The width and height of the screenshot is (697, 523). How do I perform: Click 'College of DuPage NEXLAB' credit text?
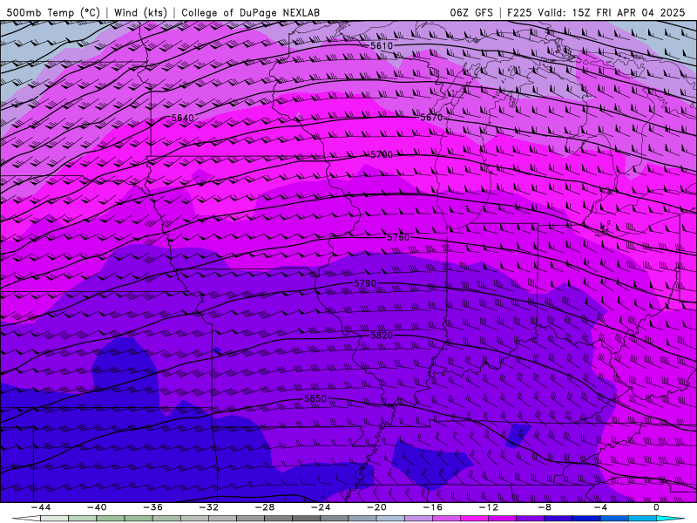coord(250,12)
